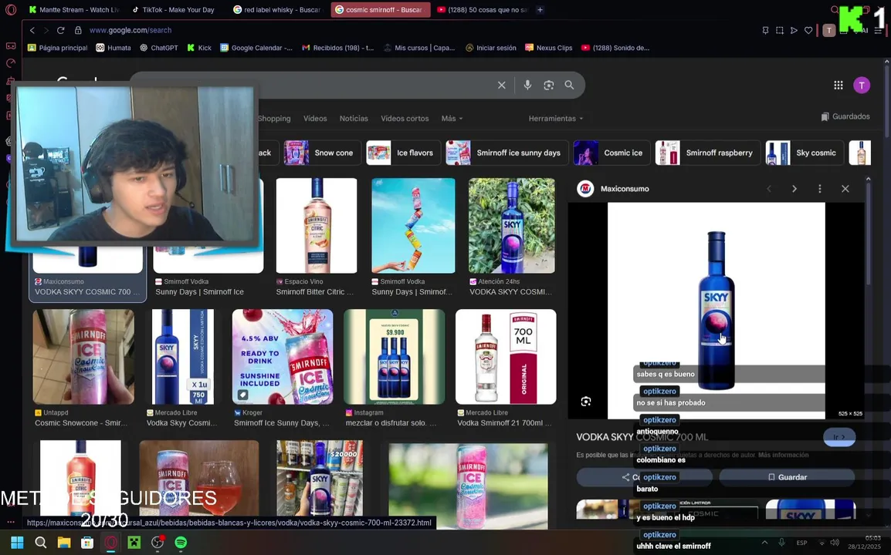
Task: Open the Google apps grid
Action: pyautogui.click(x=838, y=85)
